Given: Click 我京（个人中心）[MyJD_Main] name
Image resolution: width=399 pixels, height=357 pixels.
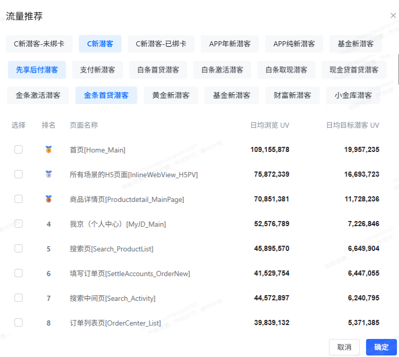Looking at the screenshot, I should [118, 224].
